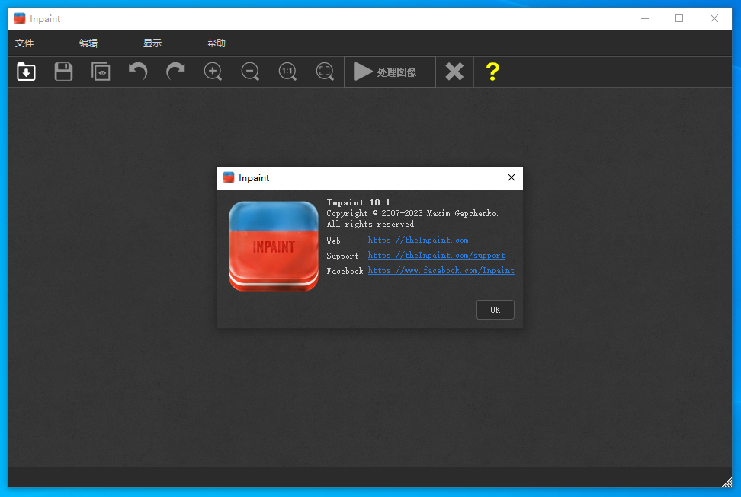Click the open file icon in toolbar
Screen dimensions: 741x497
pyautogui.click(x=27, y=72)
